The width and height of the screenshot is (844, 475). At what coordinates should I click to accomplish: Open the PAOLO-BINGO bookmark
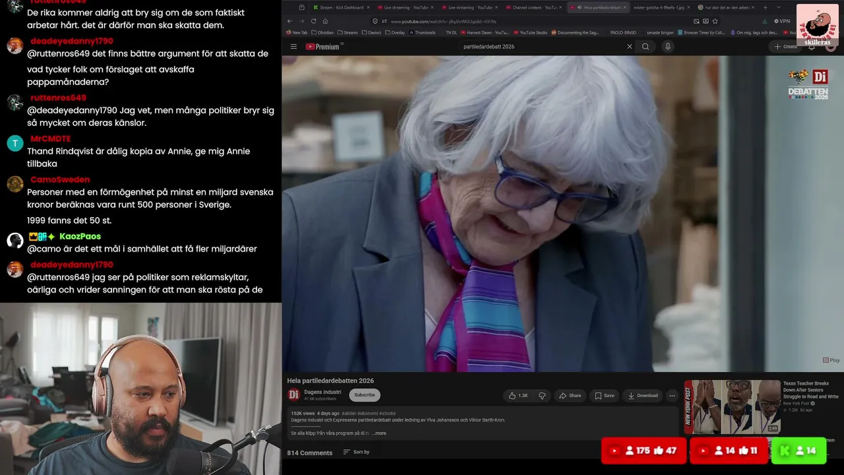(622, 32)
